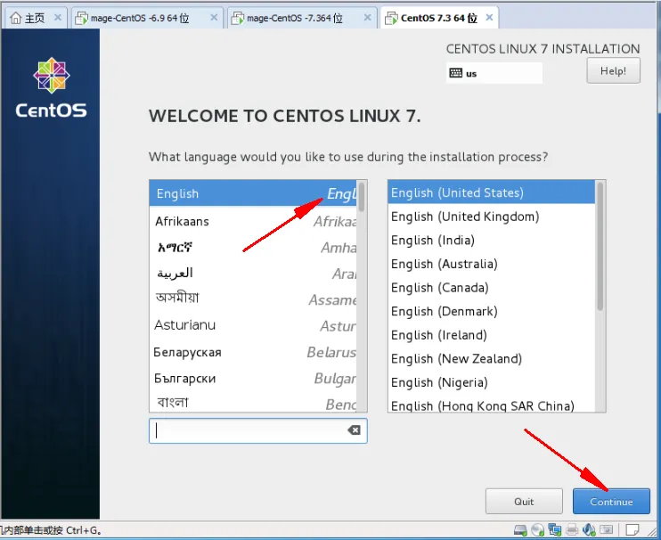The image size is (661, 540).
Task: Choose English (Ireland) locale
Action: click(x=492, y=335)
